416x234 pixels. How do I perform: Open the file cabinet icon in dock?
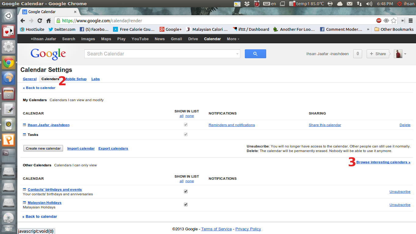coord(9,94)
